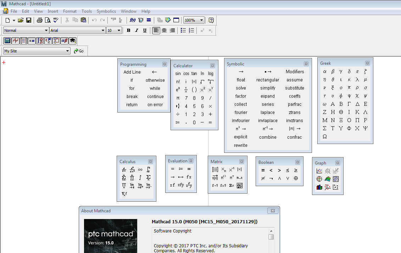Click the determinant icon in the Matrix palette
401x253 pixels.
pos(240,169)
